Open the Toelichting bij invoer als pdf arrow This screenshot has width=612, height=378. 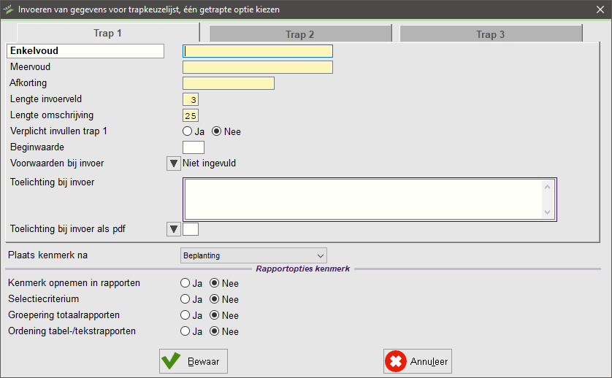[174, 229]
